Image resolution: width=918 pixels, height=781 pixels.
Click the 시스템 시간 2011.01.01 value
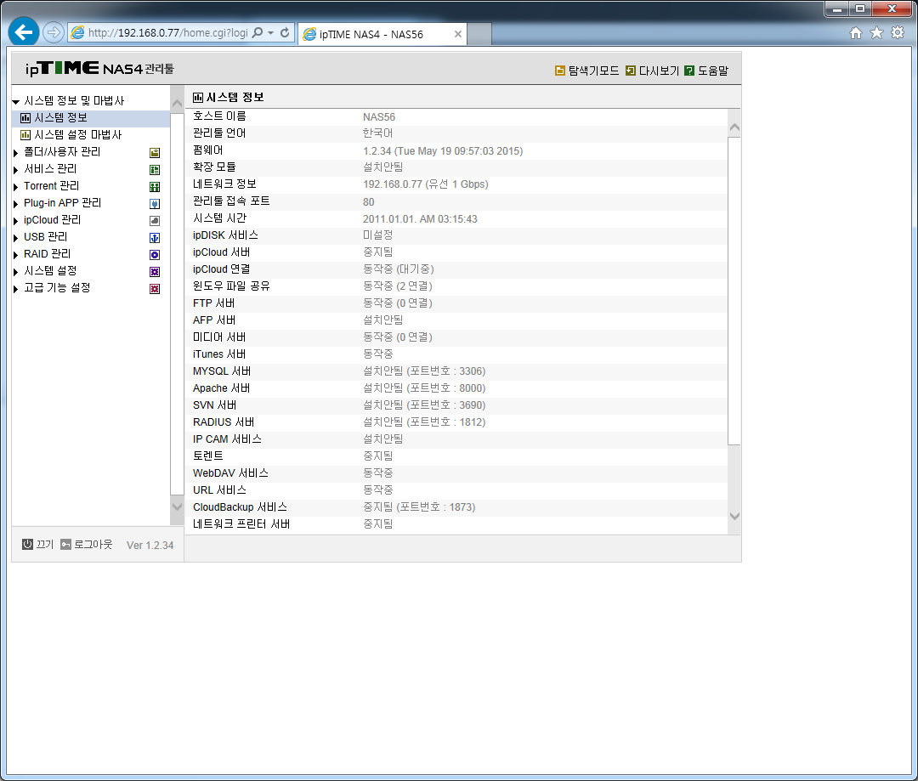(420, 219)
